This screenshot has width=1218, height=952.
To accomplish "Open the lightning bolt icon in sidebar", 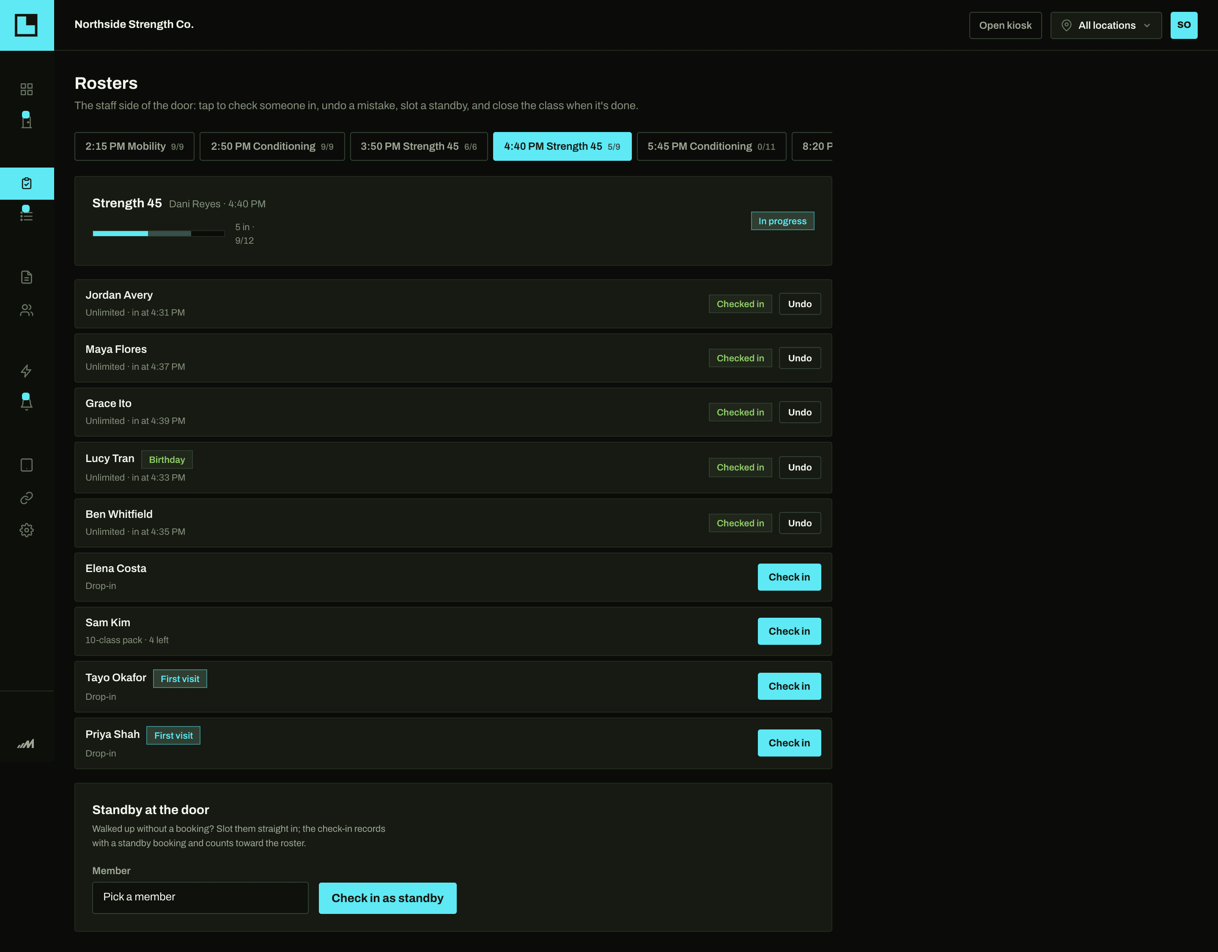I will (x=26, y=371).
